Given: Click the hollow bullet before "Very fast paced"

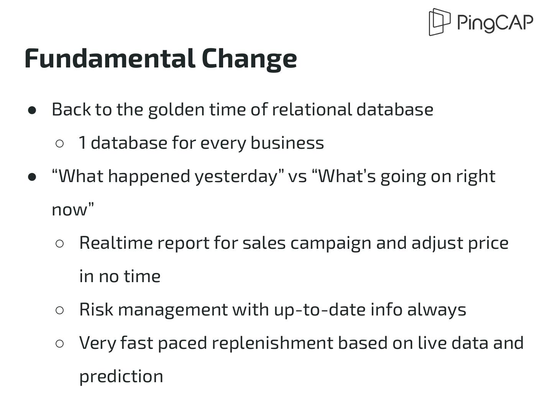Looking at the screenshot, I should click(x=60, y=344).
